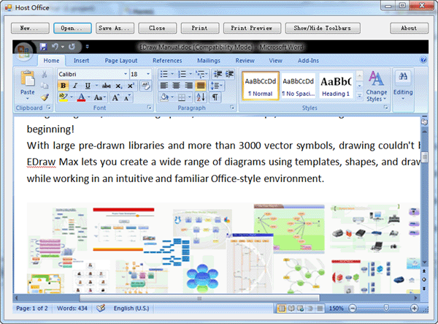Expand the Bullets list dropdown

click(172, 74)
